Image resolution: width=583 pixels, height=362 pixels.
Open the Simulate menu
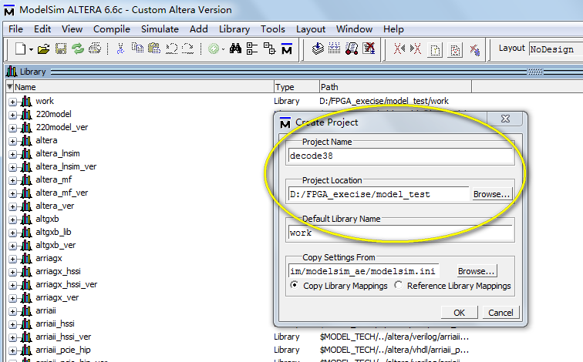(160, 29)
